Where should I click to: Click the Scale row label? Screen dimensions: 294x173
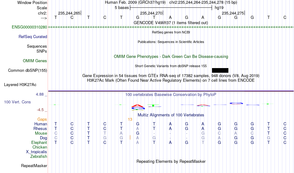point(42,8)
